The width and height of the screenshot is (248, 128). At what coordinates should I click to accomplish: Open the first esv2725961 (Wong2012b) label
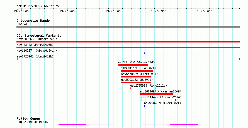pyautogui.click(x=35, y=56)
